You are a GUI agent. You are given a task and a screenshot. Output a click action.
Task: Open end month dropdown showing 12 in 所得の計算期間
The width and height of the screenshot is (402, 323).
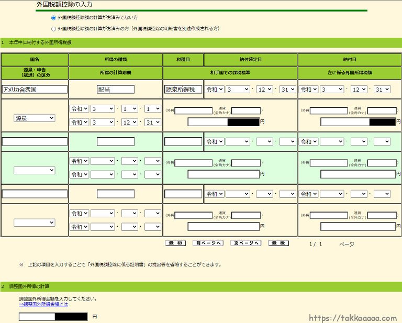(129, 122)
